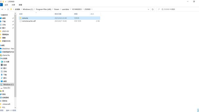Open 网络 Network in sidebar

click(4, 94)
